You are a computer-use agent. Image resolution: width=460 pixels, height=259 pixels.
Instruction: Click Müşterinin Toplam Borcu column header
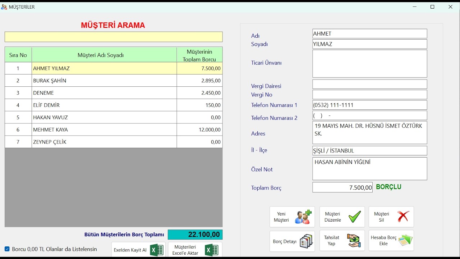click(199, 55)
